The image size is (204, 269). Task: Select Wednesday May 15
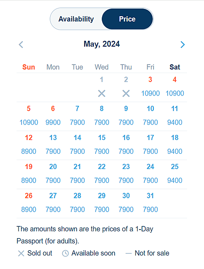102,145
